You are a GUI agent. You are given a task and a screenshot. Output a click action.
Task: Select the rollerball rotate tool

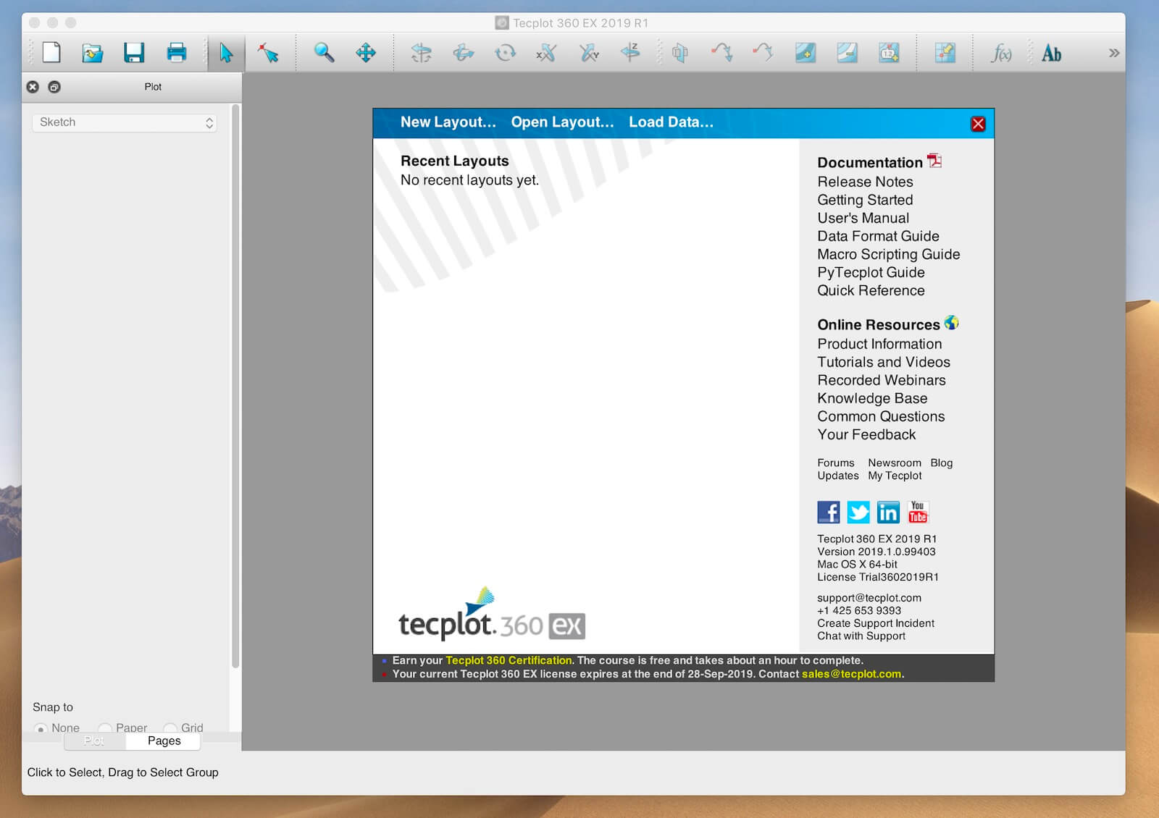point(463,53)
